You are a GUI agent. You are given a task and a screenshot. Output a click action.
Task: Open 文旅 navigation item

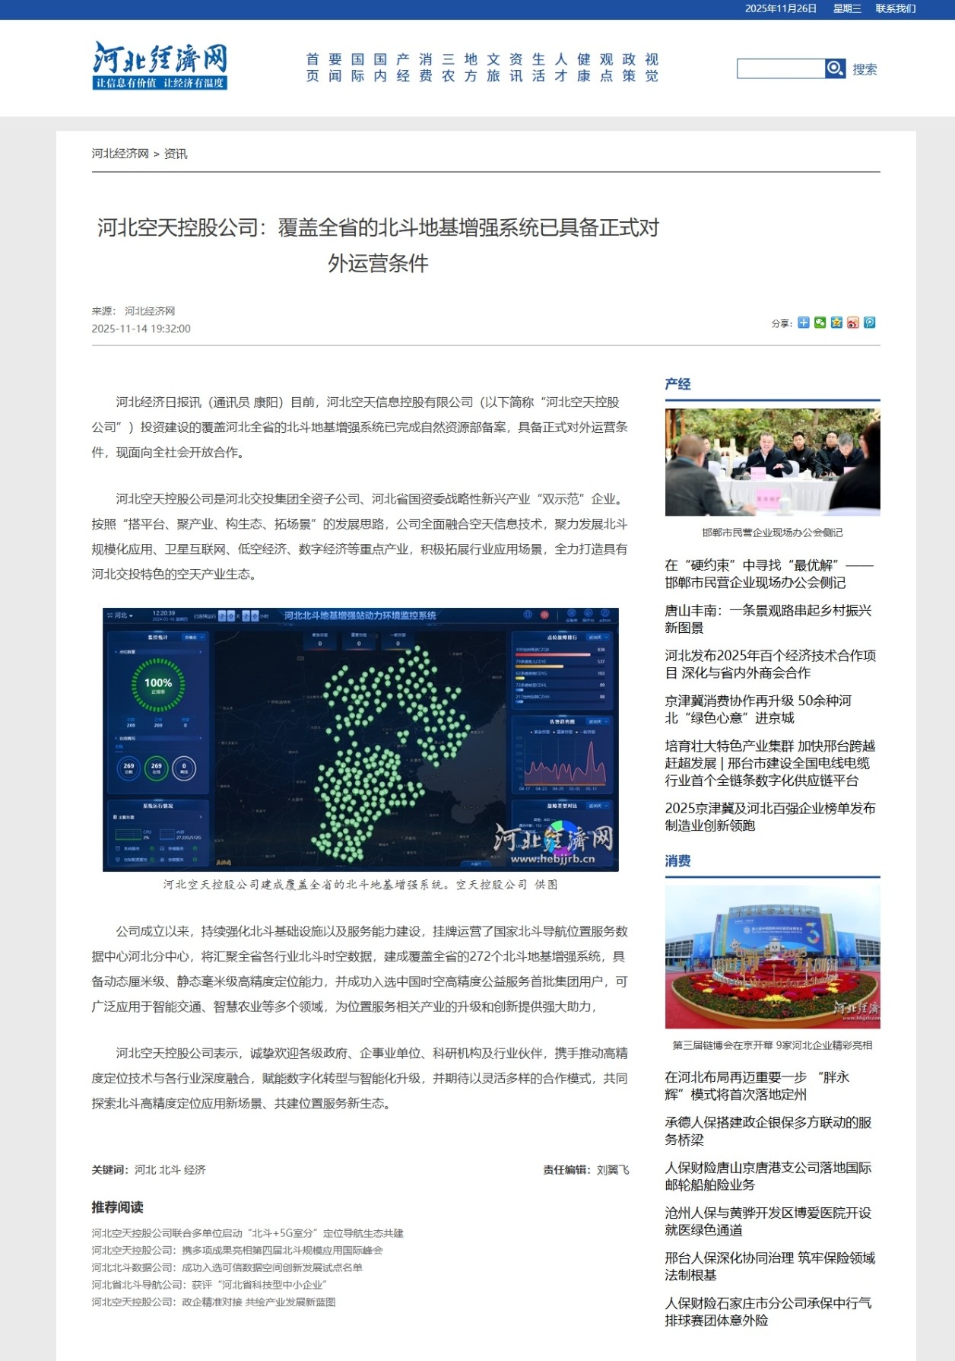tap(493, 68)
